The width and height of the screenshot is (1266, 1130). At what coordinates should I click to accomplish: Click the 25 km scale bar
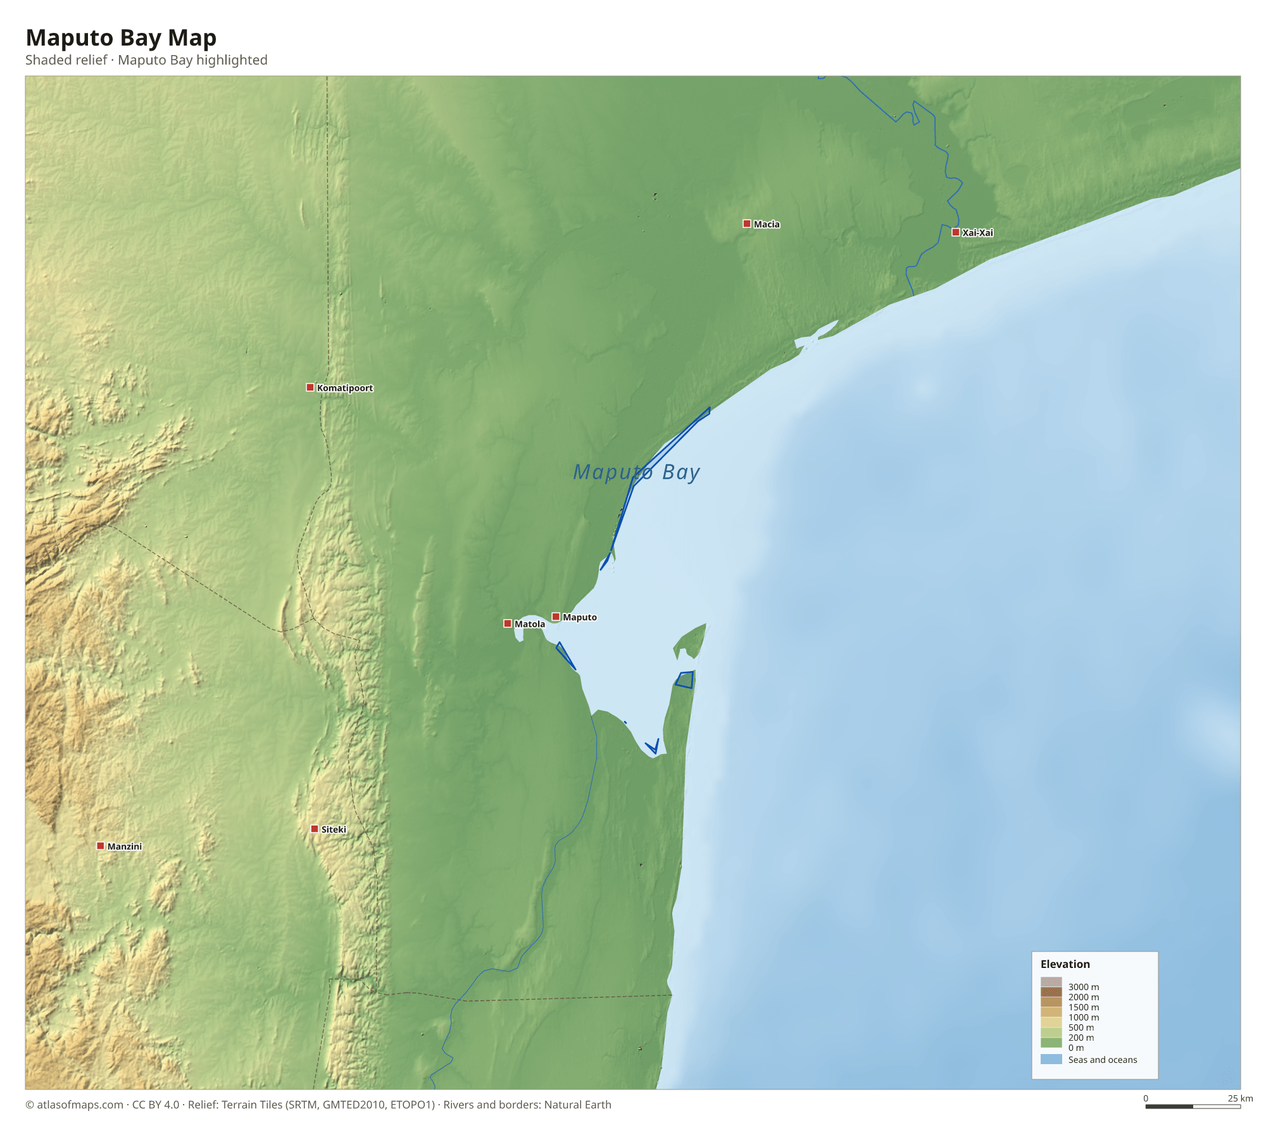1193,1107
